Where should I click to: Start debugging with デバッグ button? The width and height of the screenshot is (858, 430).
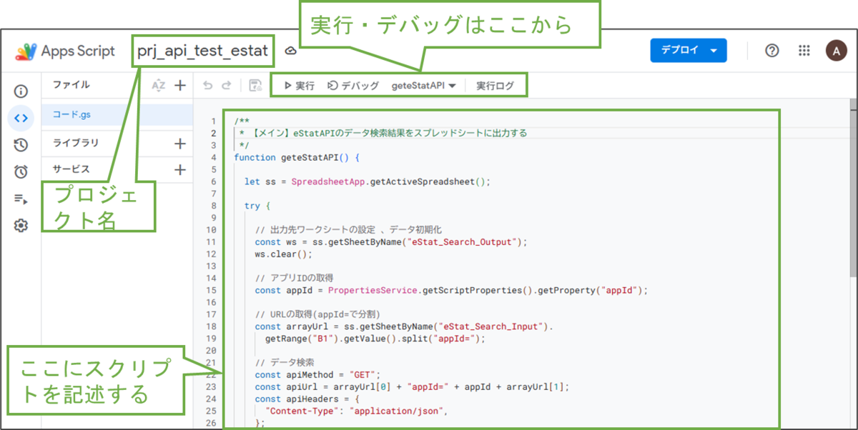tap(353, 85)
